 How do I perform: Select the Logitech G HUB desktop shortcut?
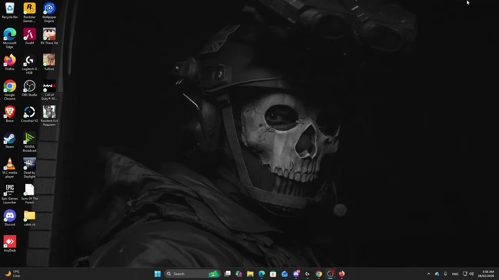[30, 65]
